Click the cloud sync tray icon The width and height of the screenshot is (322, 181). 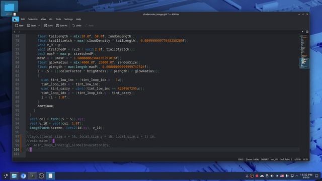262,176
